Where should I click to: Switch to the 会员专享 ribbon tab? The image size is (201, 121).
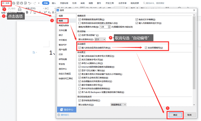(122, 3)
